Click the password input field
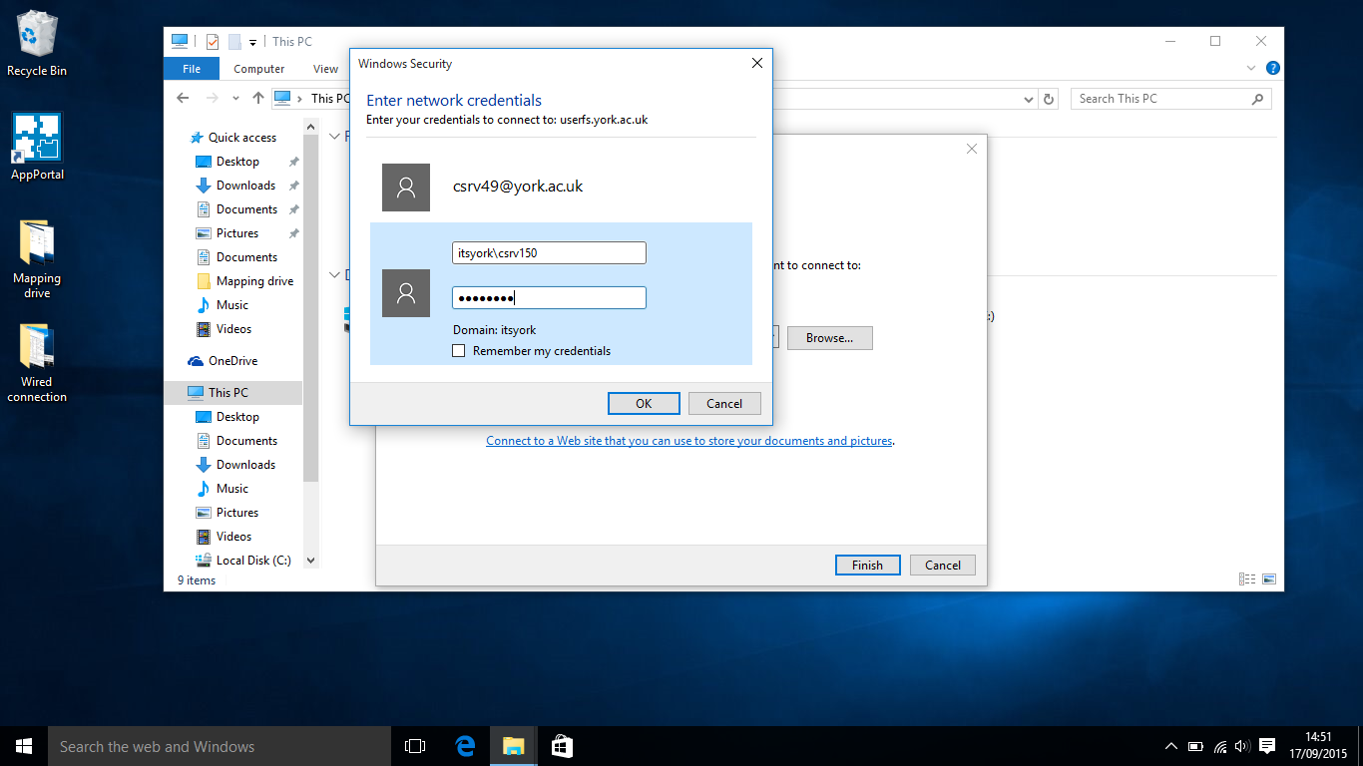The height and width of the screenshot is (766, 1363). click(x=549, y=297)
